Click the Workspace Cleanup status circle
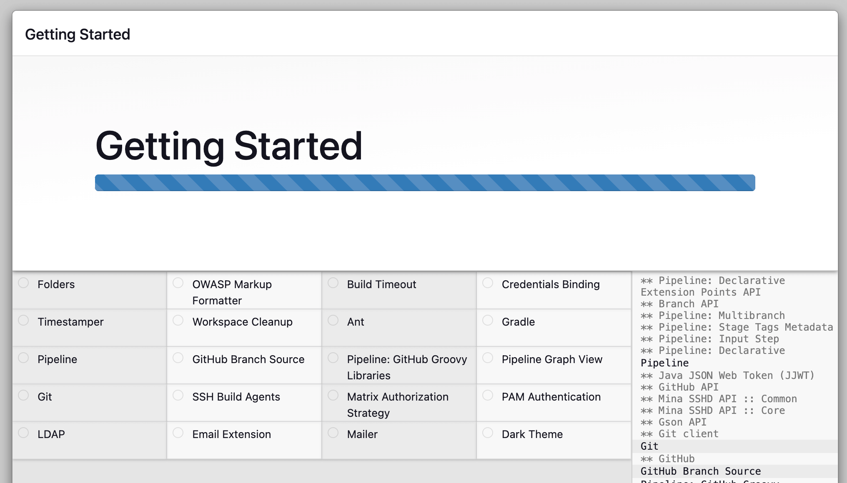847x483 pixels. (178, 321)
